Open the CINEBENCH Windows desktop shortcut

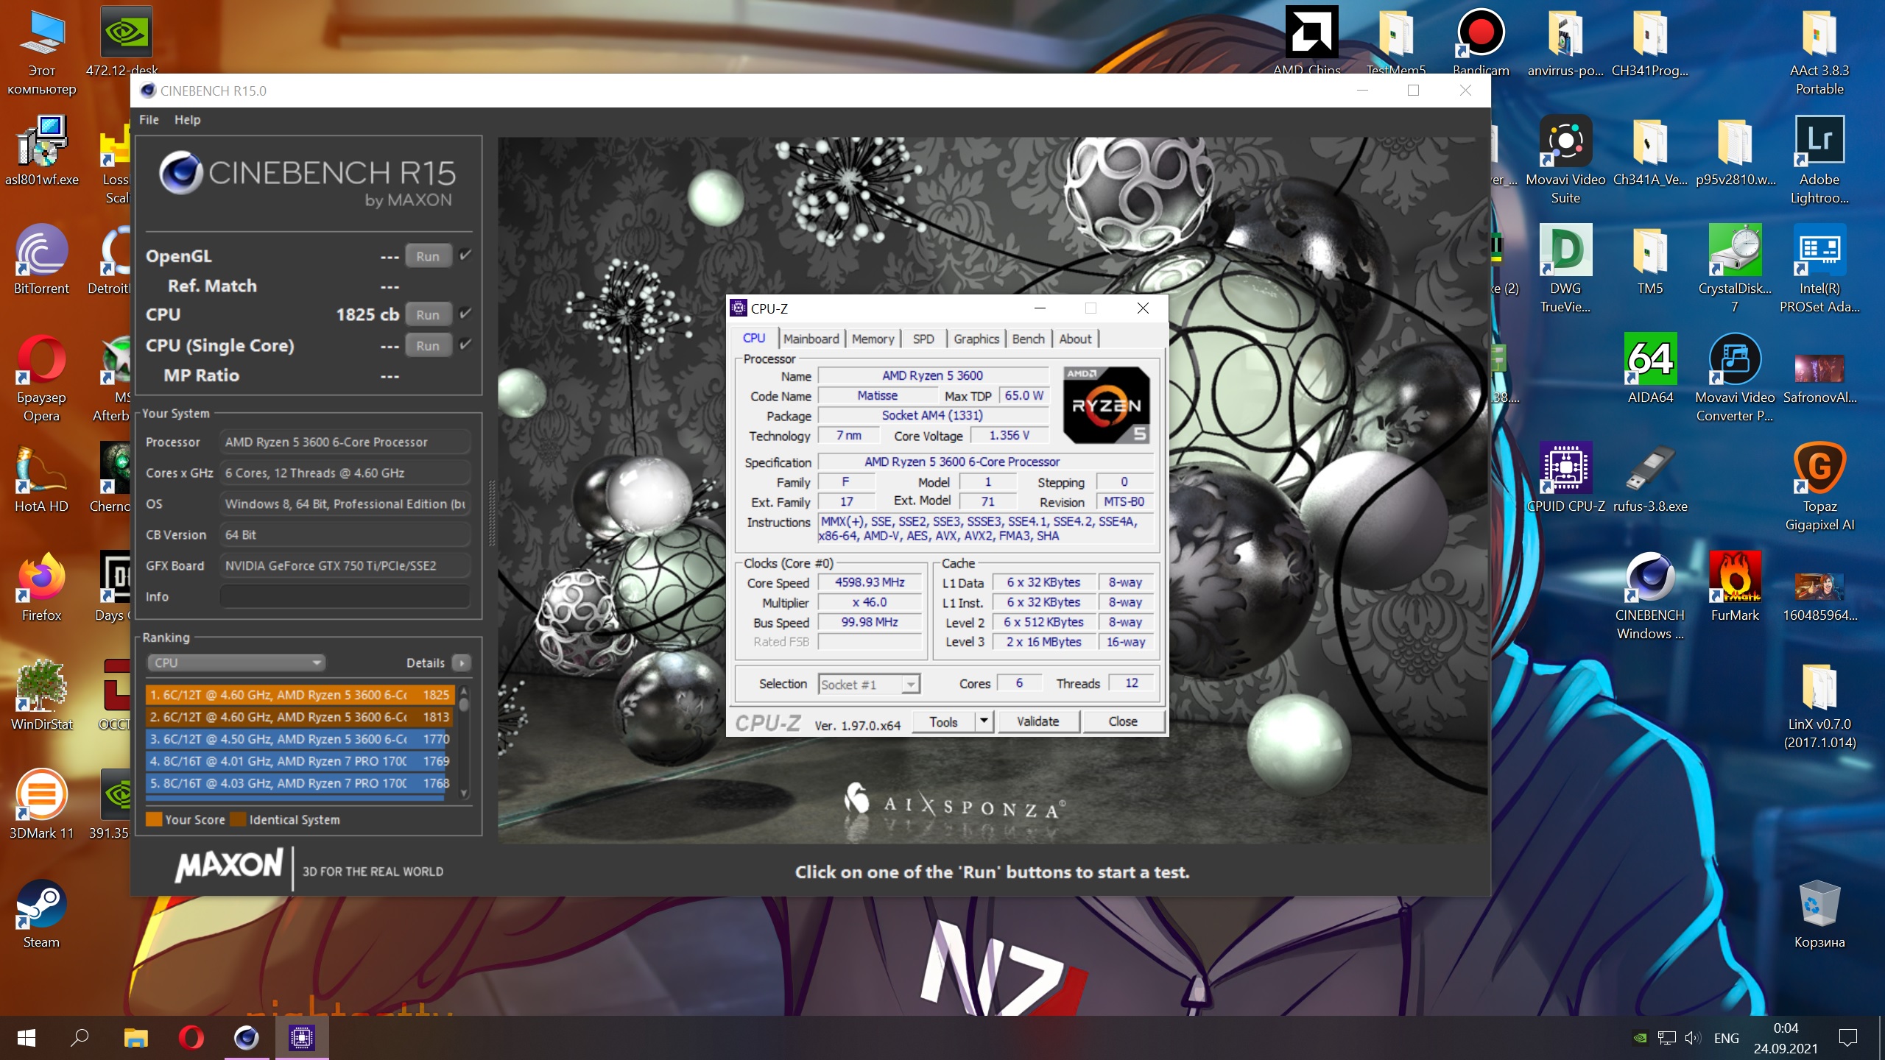click(x=1650, y=595)
